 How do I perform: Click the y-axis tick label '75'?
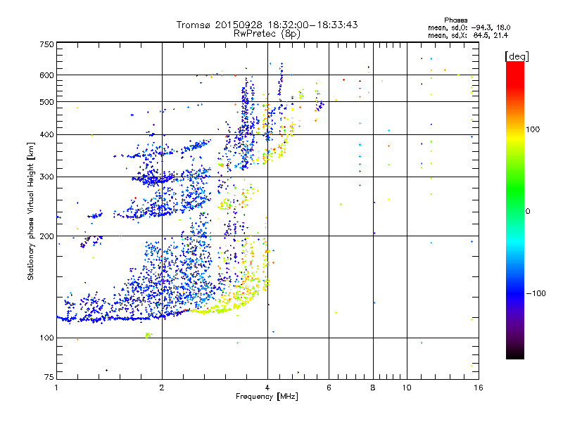coord(49,377)
